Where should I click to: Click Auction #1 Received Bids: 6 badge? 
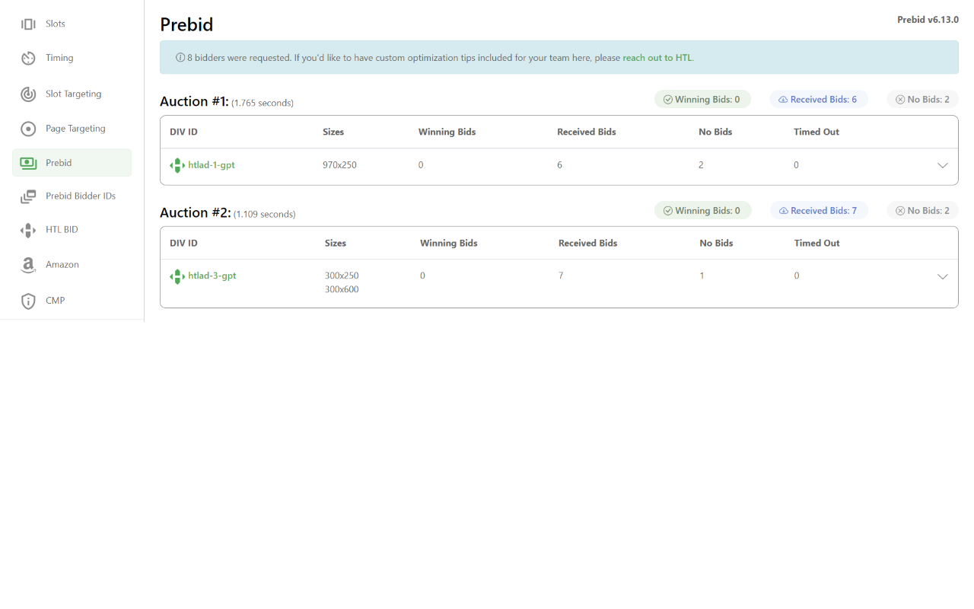tap(819, 100)
